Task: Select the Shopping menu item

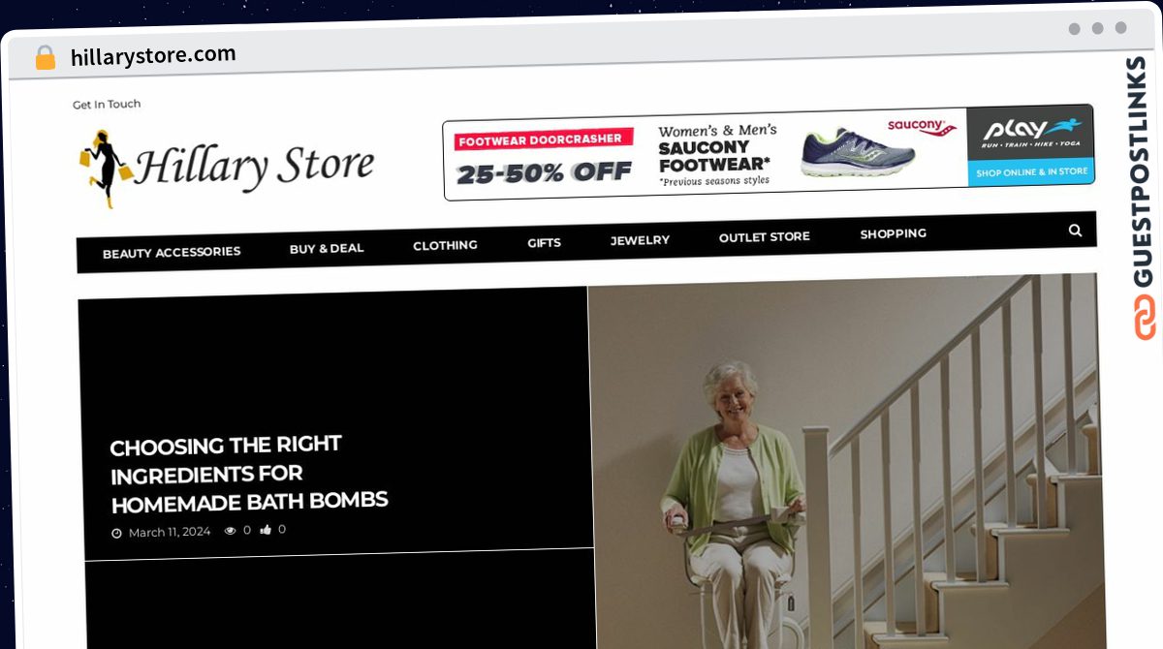Action: [x=893, y=234]
